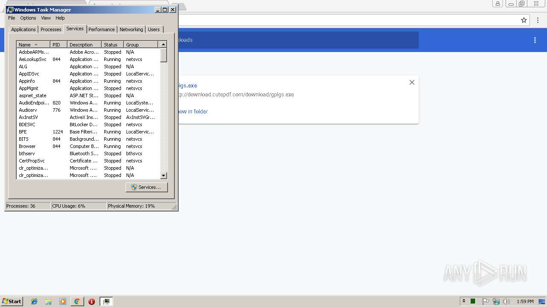Select the AeLookupSvc service row
This screenshot has height=307, width=547.
88,59
